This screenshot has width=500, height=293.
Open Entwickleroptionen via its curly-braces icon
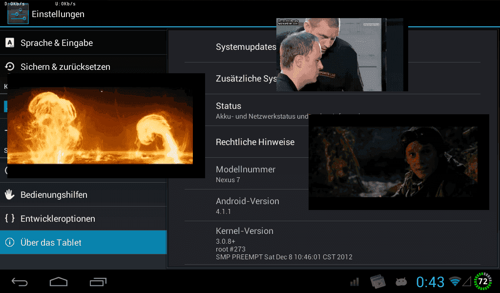coord(10,218)
